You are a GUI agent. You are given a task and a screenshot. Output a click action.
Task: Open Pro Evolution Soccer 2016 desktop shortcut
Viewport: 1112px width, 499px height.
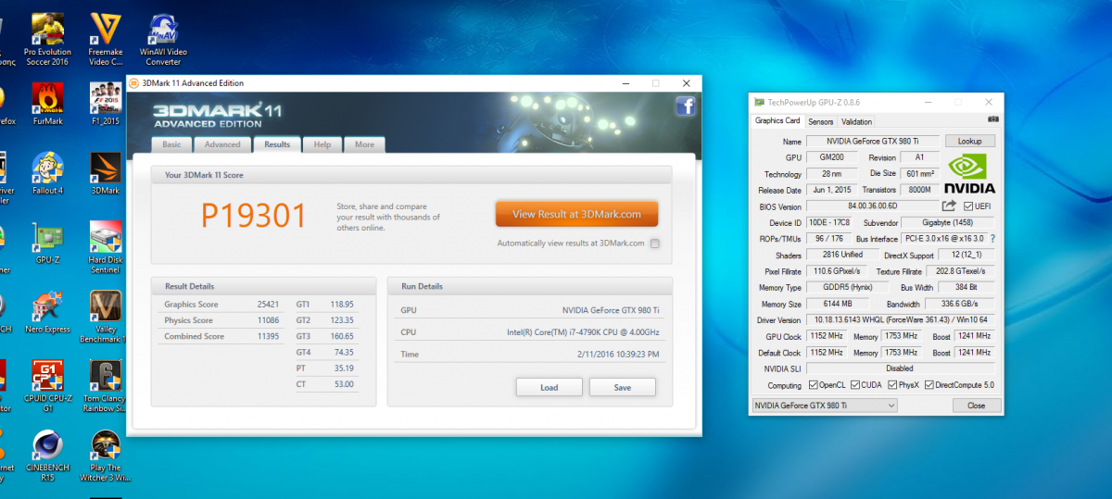click(x=46, y=39)
